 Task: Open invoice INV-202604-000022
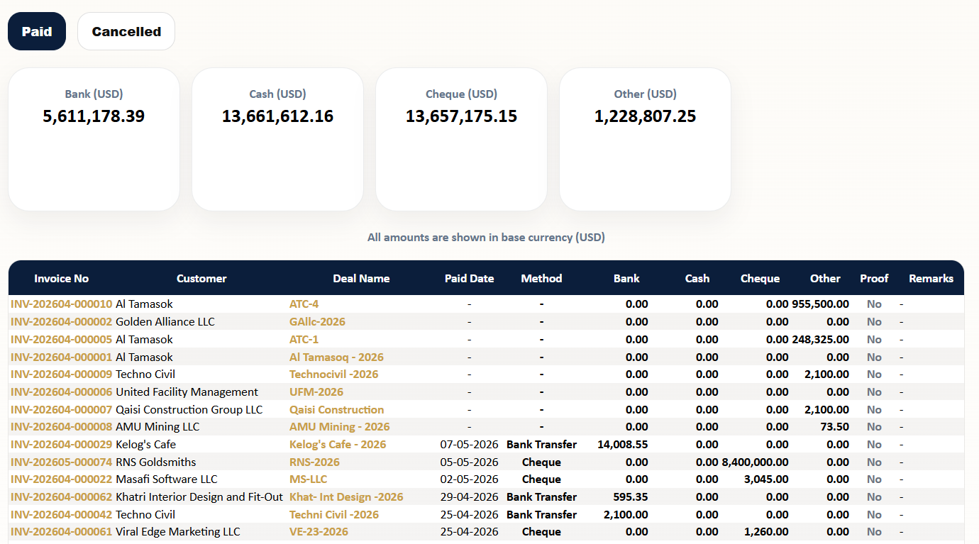coord(62,479)
